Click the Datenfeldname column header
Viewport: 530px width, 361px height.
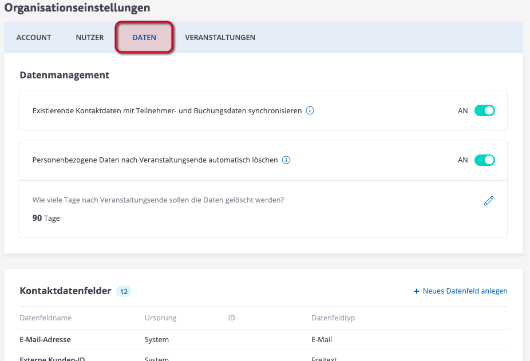point(46,318)
